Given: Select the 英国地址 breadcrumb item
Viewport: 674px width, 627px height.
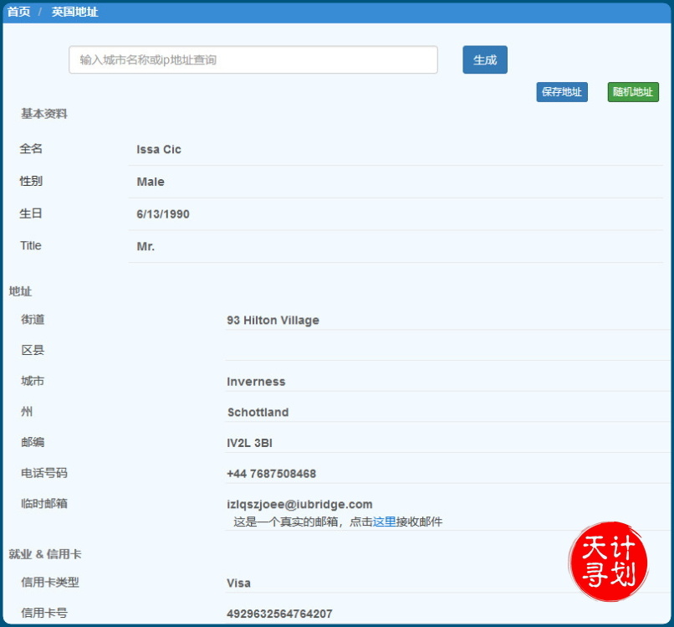Looking at the screenshot, I should pos(74,12).
